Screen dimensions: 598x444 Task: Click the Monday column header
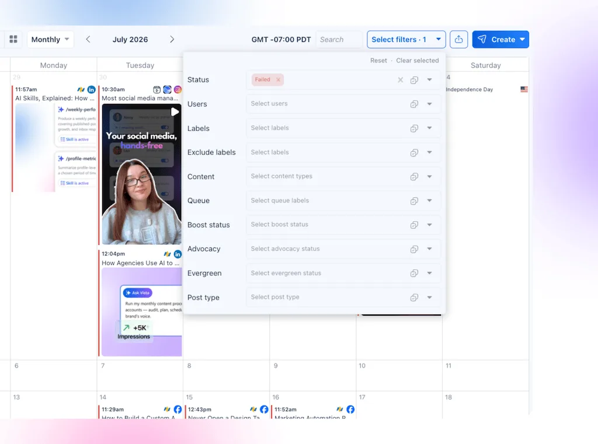[54, 65]
